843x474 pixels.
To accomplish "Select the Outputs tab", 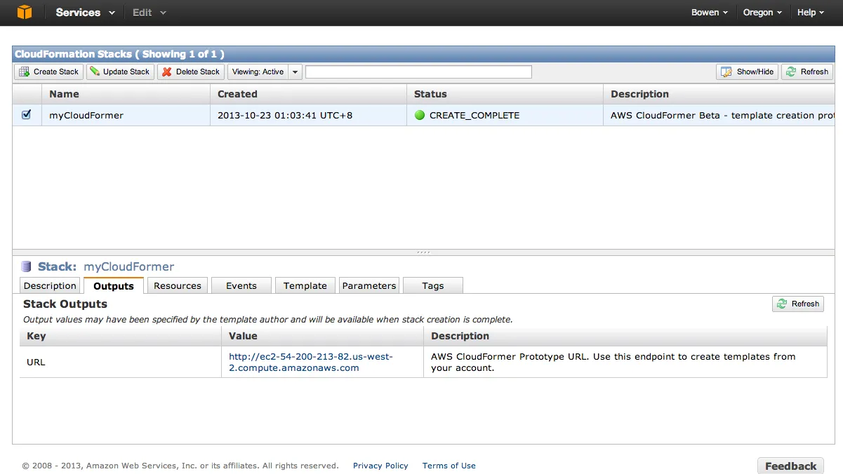I will (x=114, y=285).
